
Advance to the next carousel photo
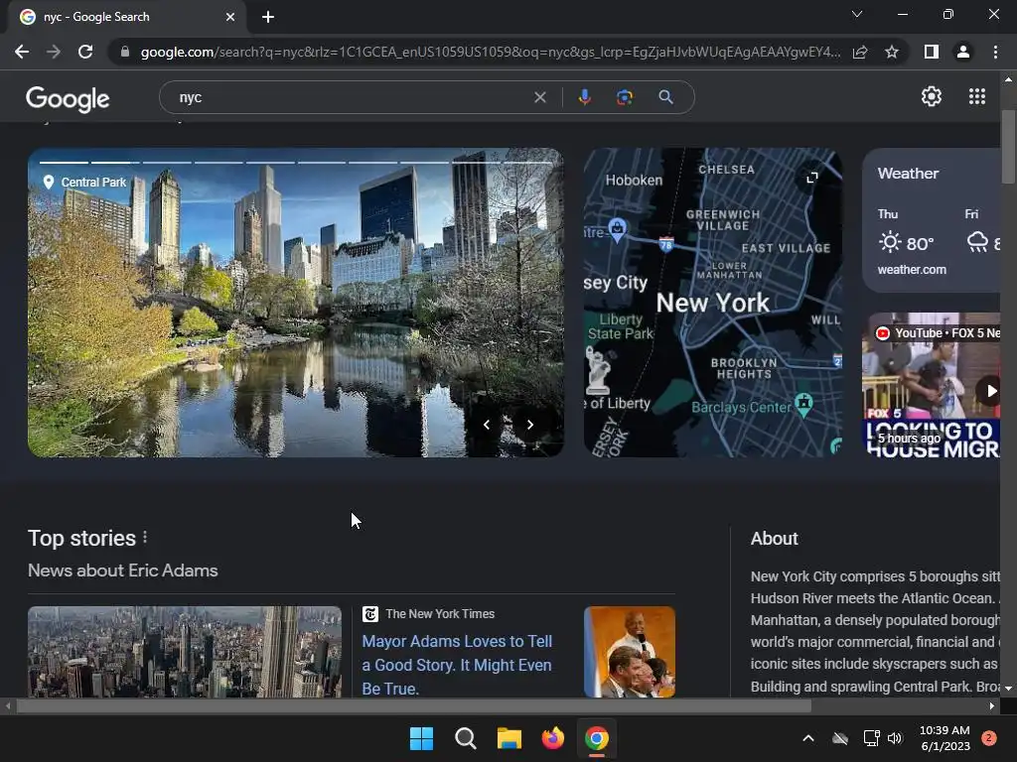click(x=530, y=425)
